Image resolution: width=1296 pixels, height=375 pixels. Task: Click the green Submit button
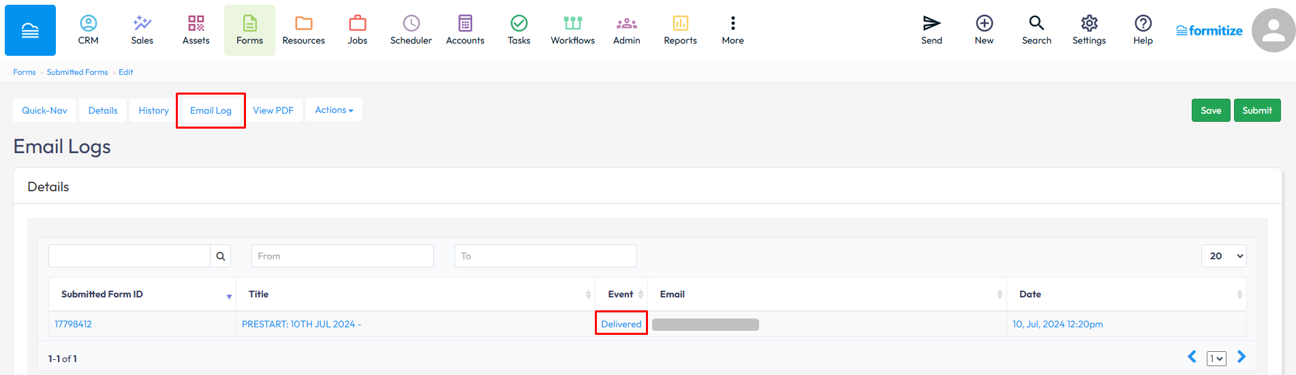(x=1257, y=110)
